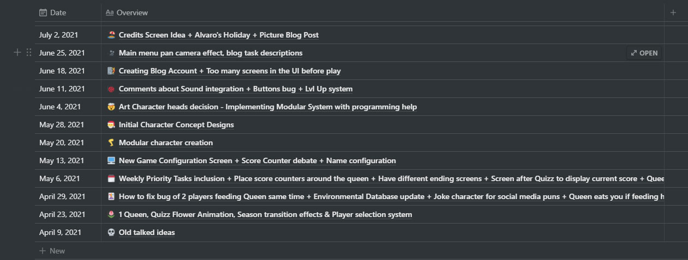Click the emoji icon beside Credits Screen Idea
This screenshot has width=688, height=260.
(x=111, y=35)
